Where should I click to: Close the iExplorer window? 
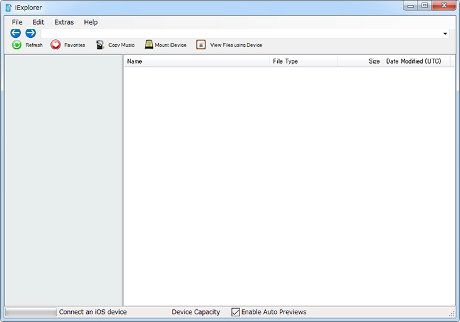[444, 6]
